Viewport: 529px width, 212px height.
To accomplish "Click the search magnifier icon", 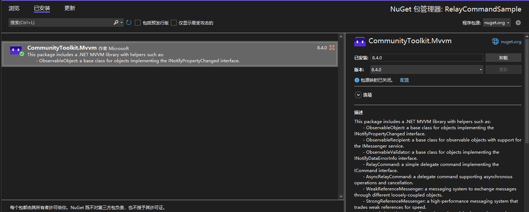I will pyautogui.click(x=117, y=22).
